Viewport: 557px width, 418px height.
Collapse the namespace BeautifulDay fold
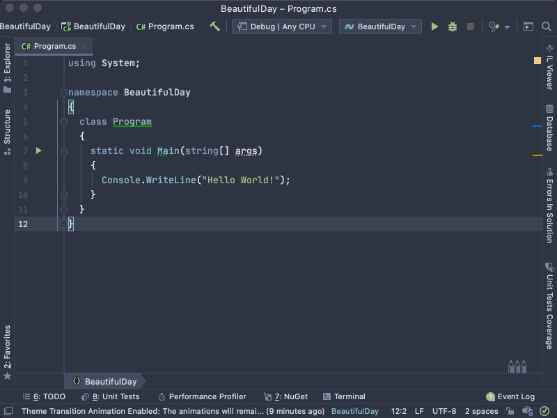[x=64, y=93]
